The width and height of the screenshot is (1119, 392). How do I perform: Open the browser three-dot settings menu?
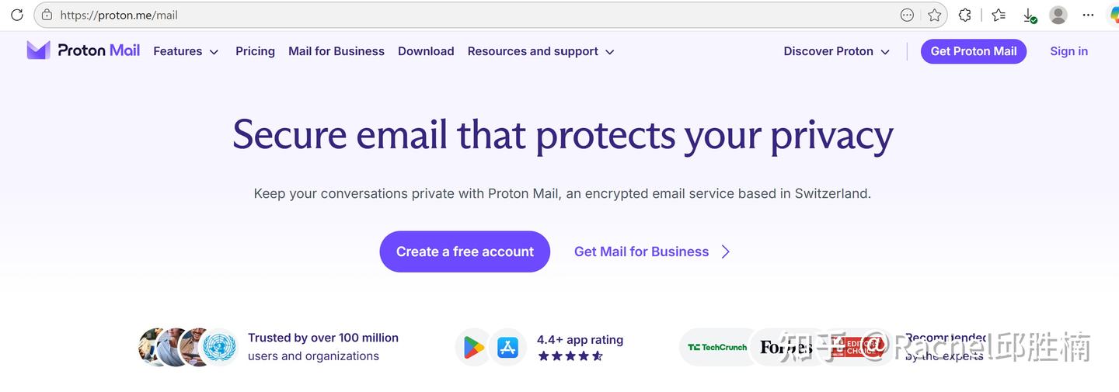[1089, 15]
